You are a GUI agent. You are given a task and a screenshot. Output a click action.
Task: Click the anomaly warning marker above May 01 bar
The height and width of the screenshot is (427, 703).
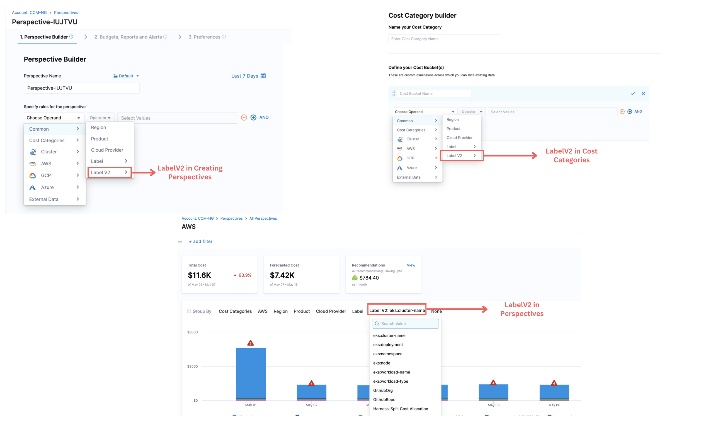pos(250,343)
